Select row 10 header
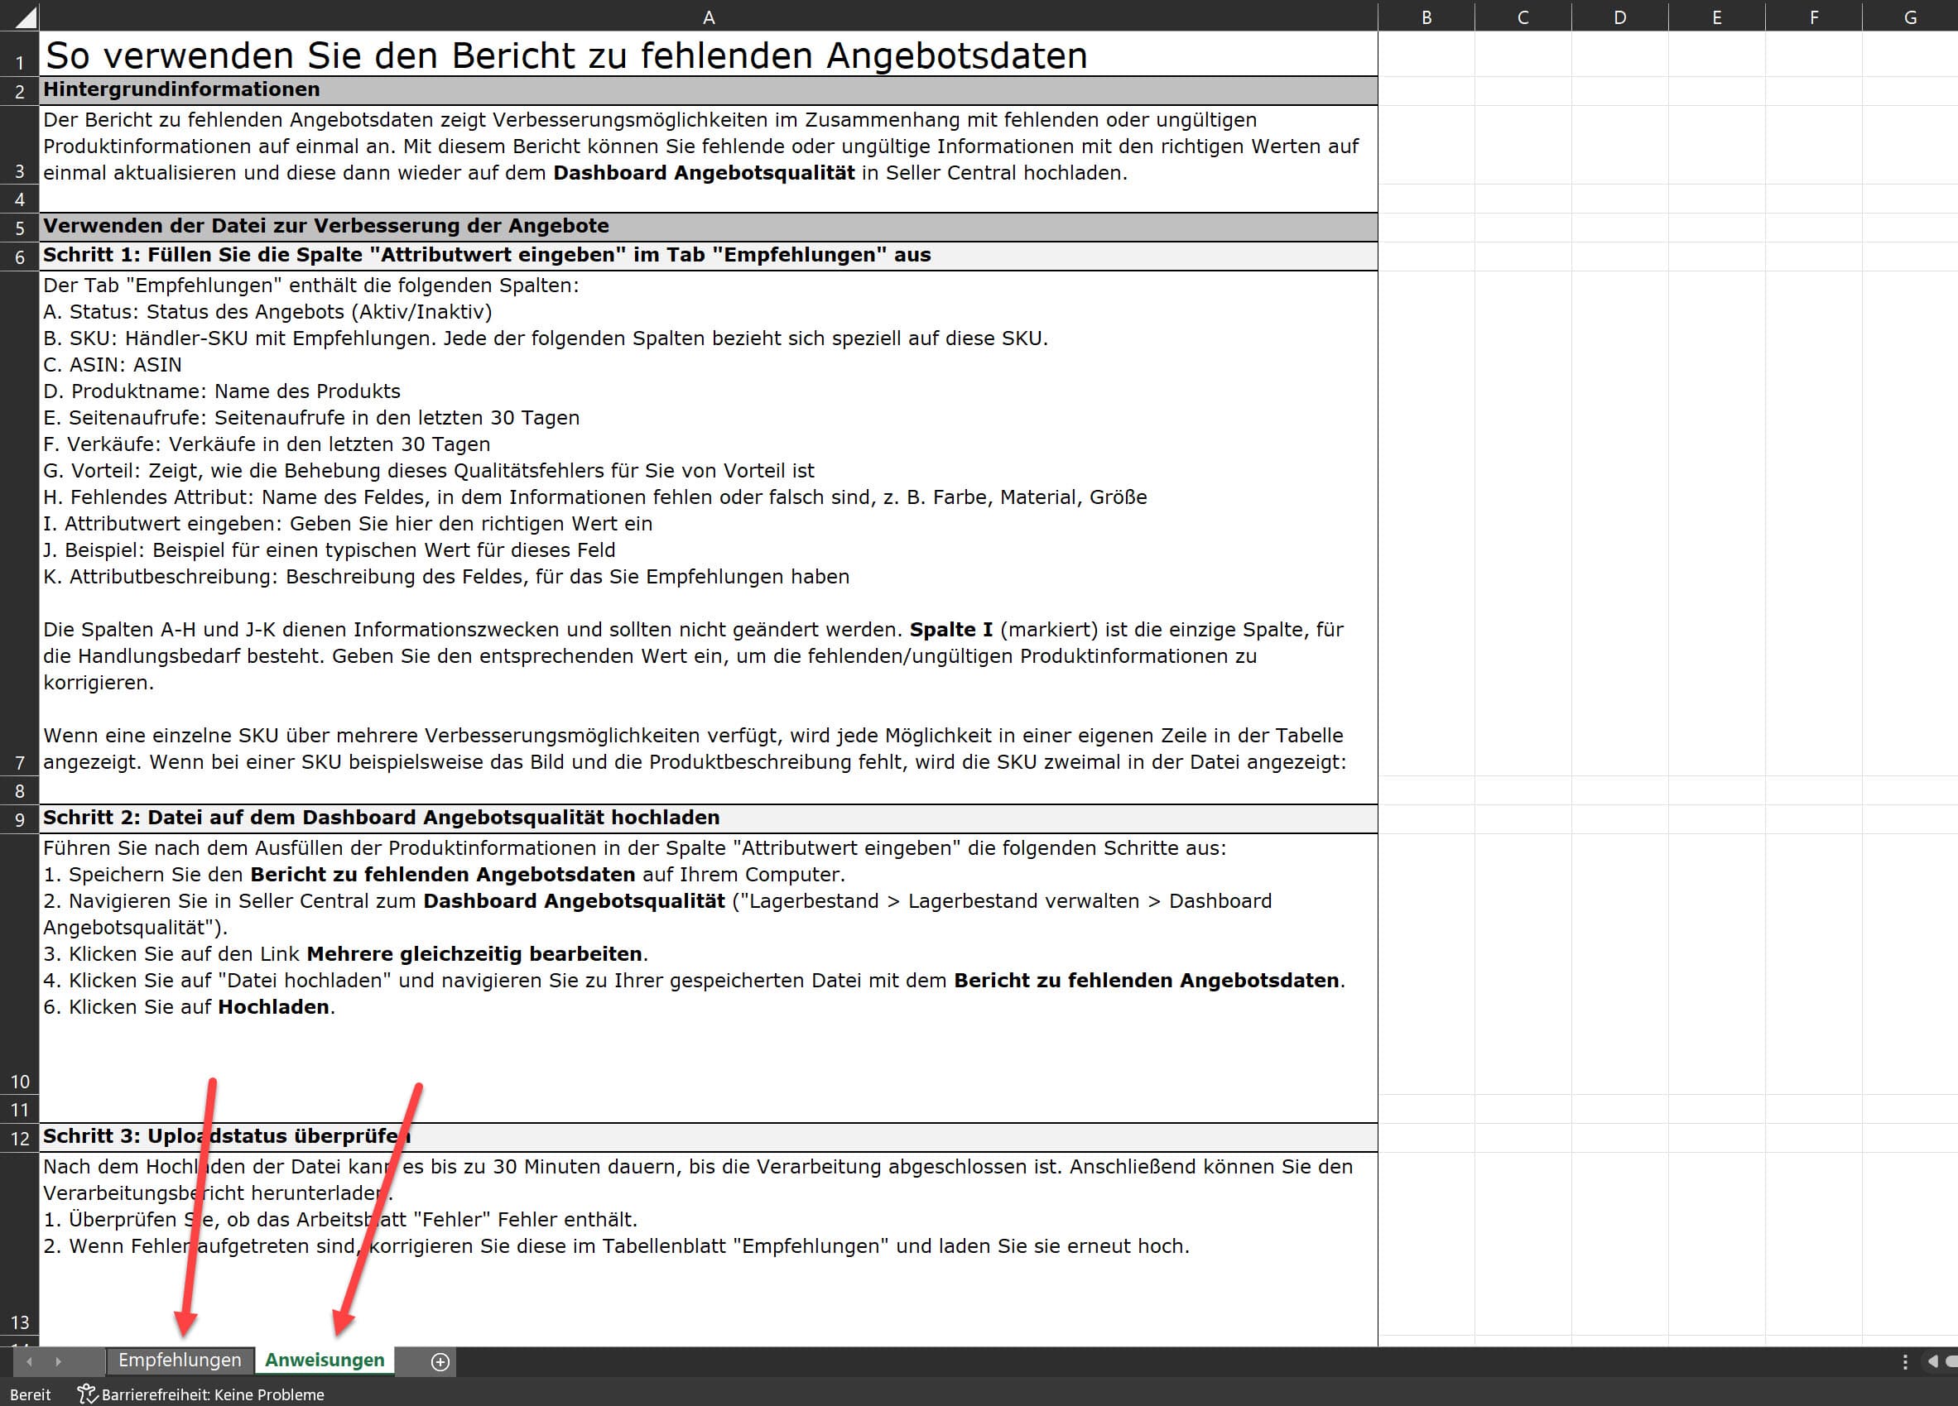Viewport: 1958px width, 1406px height. pos(19,964)
